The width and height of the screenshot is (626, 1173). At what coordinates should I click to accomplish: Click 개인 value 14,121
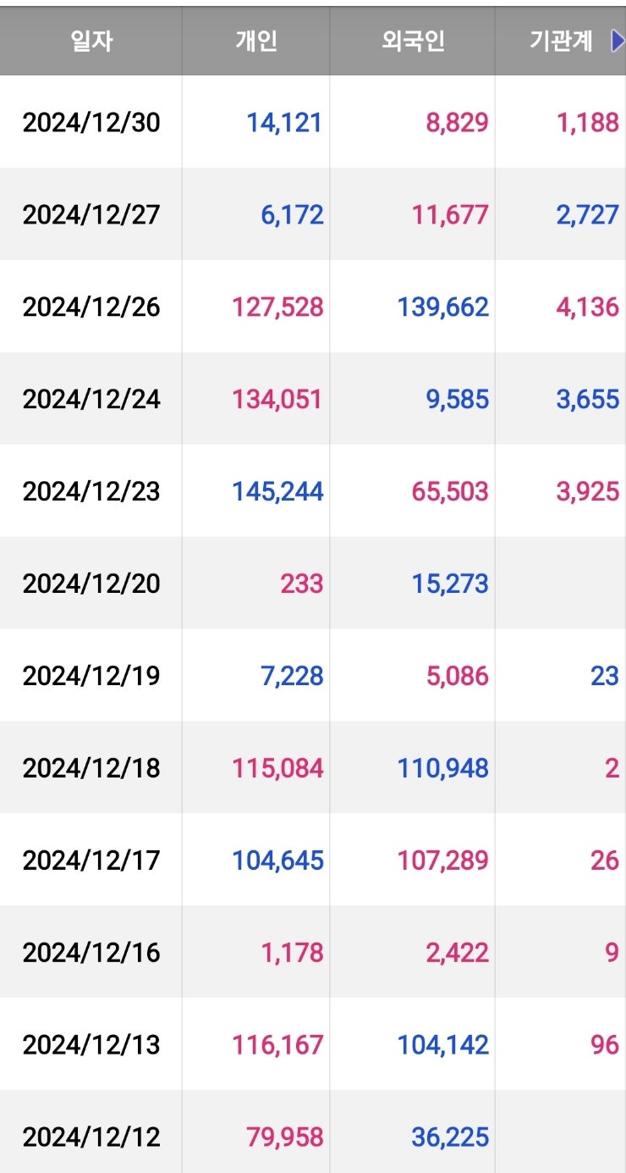coord(284,123)
